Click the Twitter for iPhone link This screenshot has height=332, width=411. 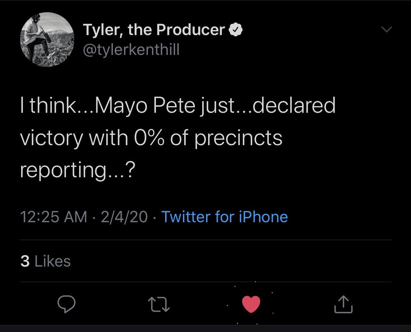(224, 217)
